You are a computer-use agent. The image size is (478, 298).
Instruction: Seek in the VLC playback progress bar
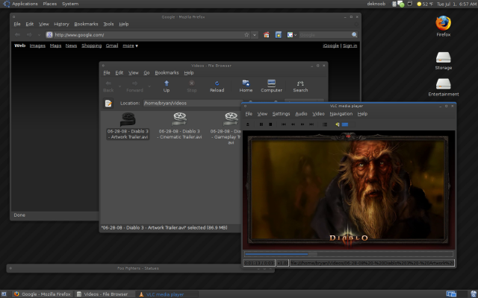point(349,254)
